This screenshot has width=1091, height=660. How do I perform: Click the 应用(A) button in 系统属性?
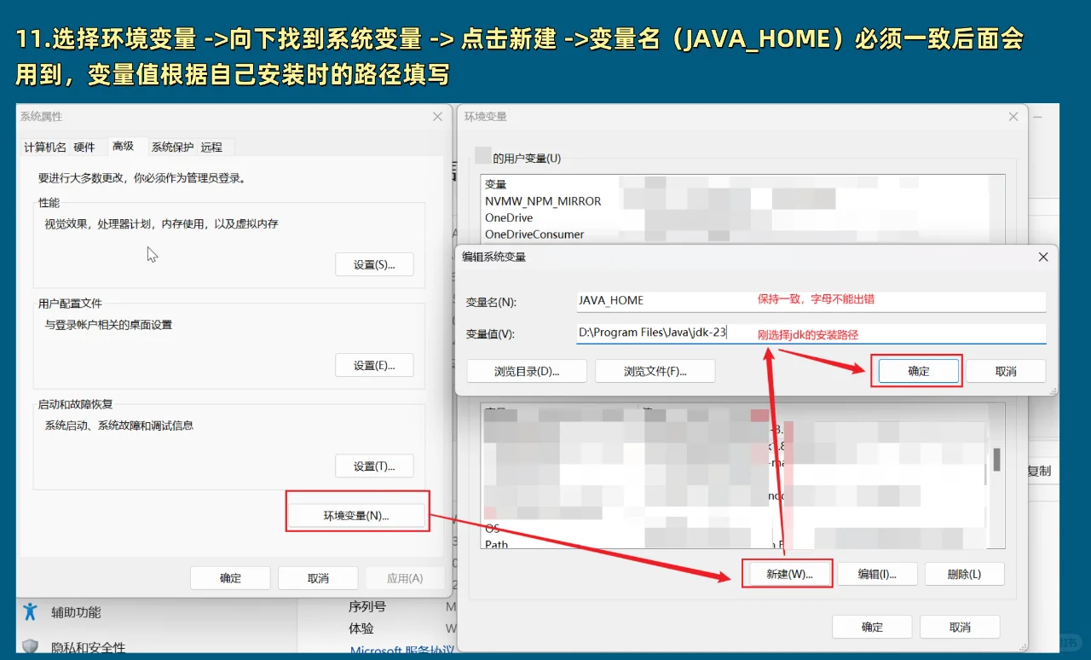click(405, 577)
